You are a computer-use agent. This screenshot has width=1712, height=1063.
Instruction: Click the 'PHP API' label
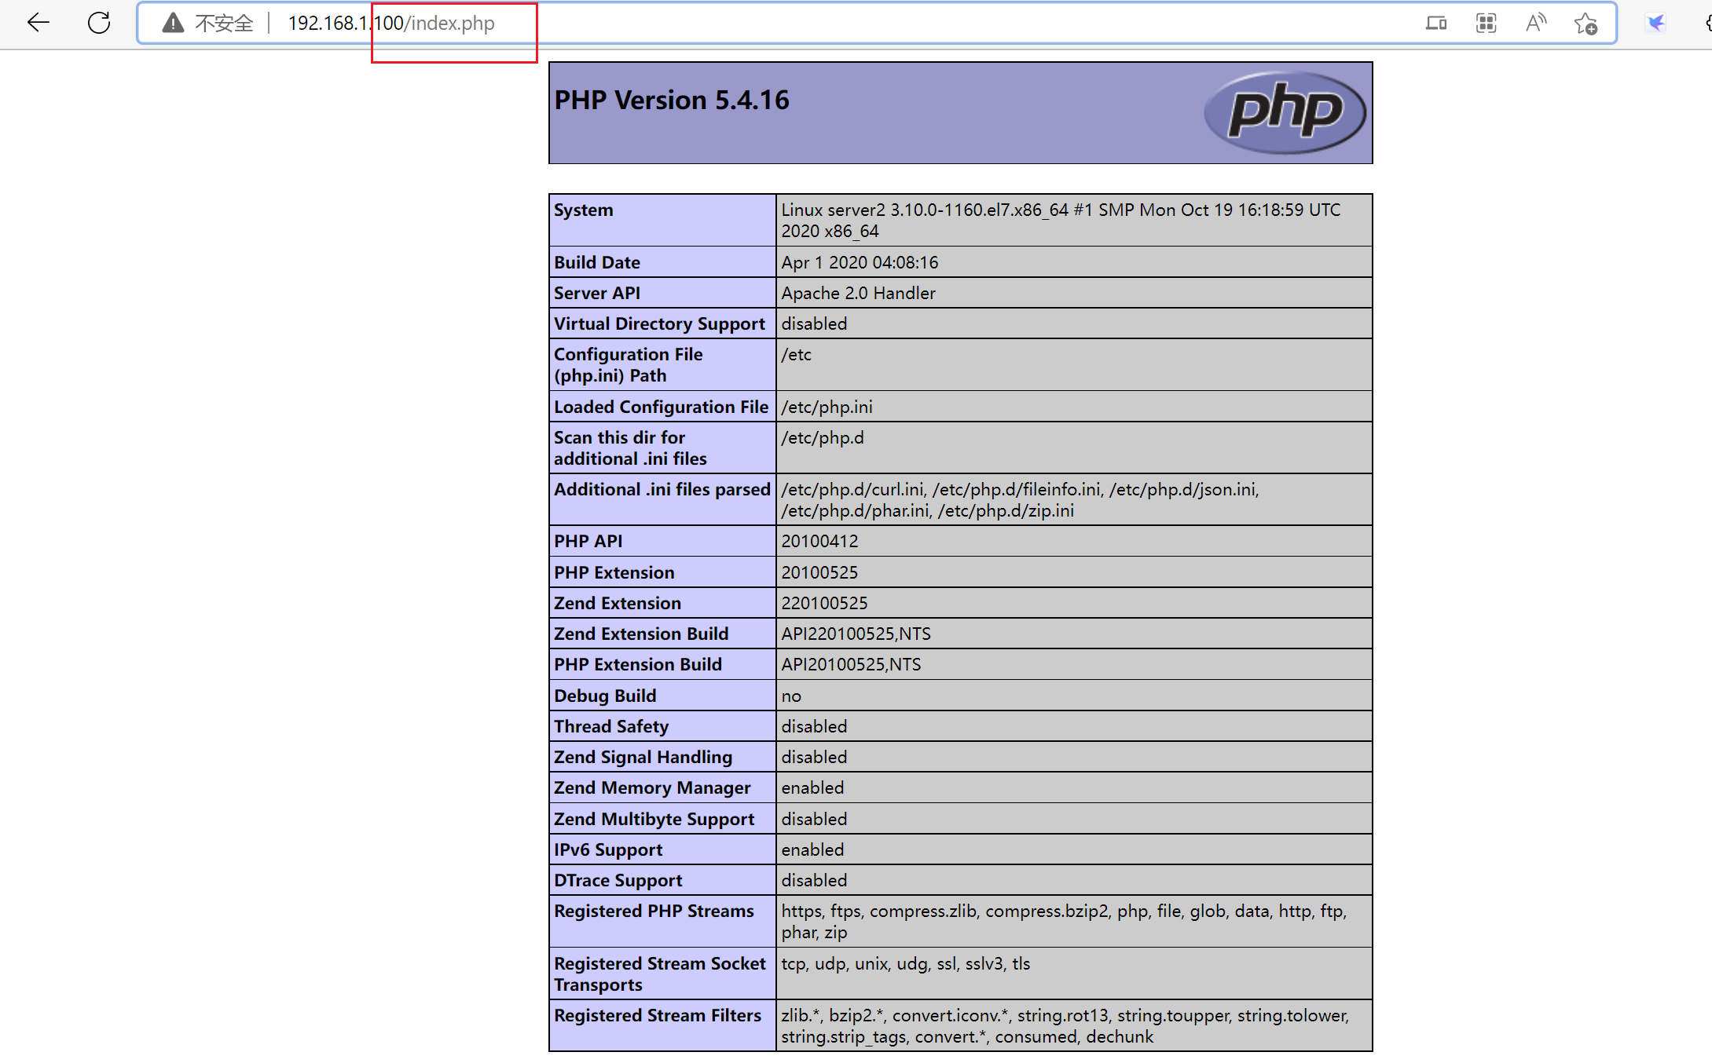(588, 541)
